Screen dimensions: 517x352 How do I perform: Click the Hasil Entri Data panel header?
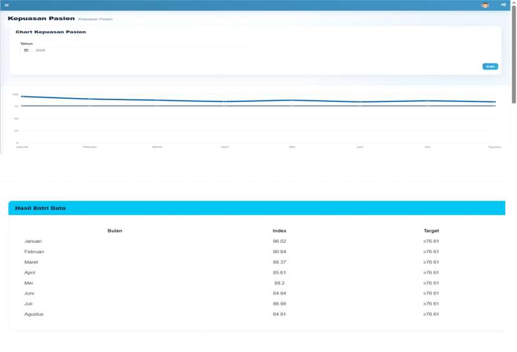[x=257, y=208]
